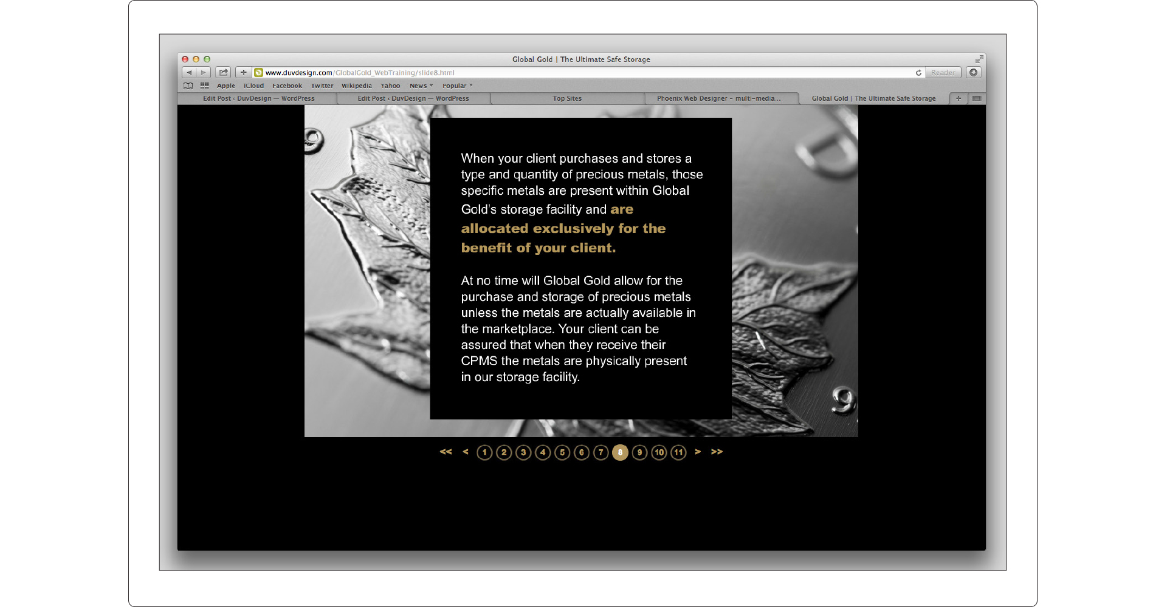
Task: Open the Share button menu
Action: (223, 73)
